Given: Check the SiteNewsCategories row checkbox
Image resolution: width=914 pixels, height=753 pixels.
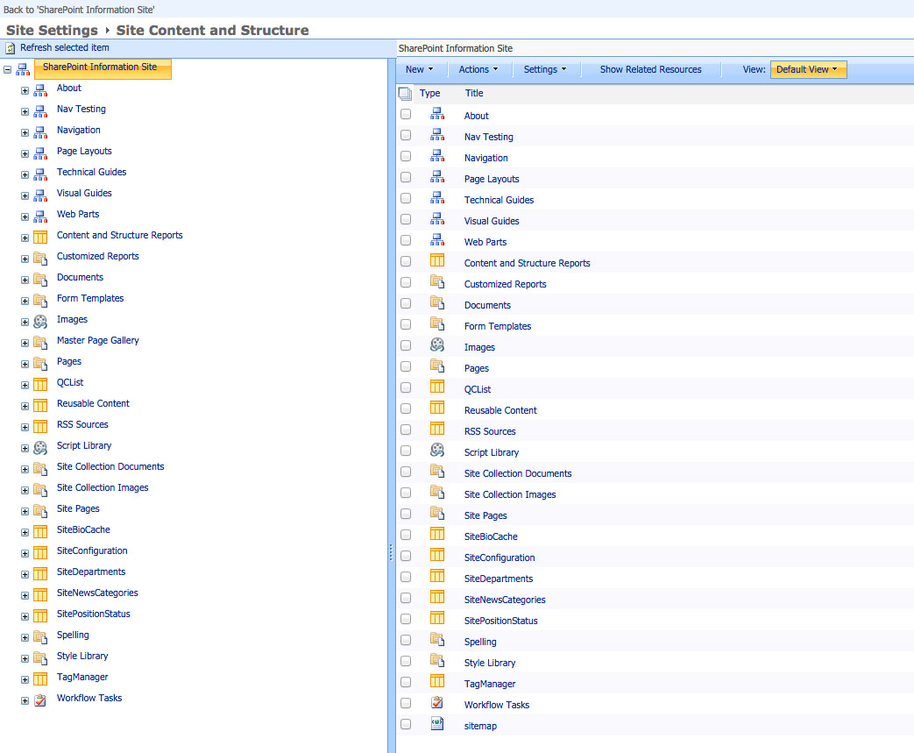Looking at the screenshot, I should pos(406,598).
